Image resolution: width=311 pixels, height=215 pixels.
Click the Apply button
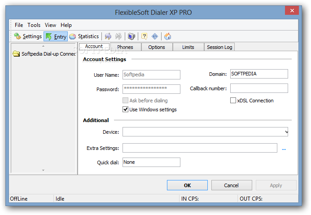276,185
